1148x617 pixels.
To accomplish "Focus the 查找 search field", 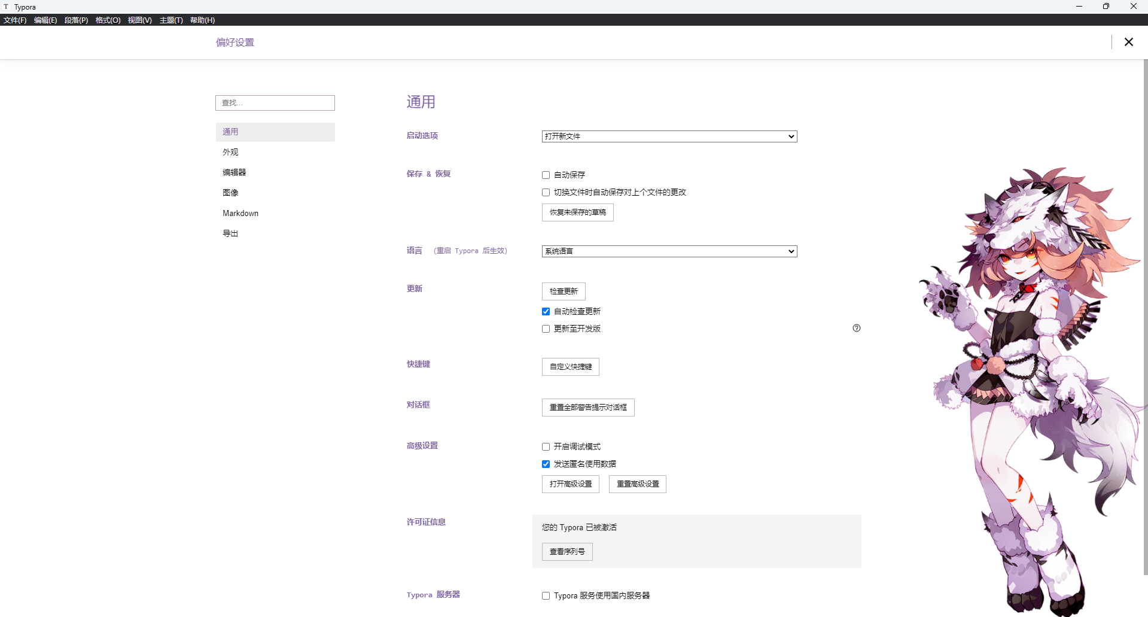I will tap(275, 103).
